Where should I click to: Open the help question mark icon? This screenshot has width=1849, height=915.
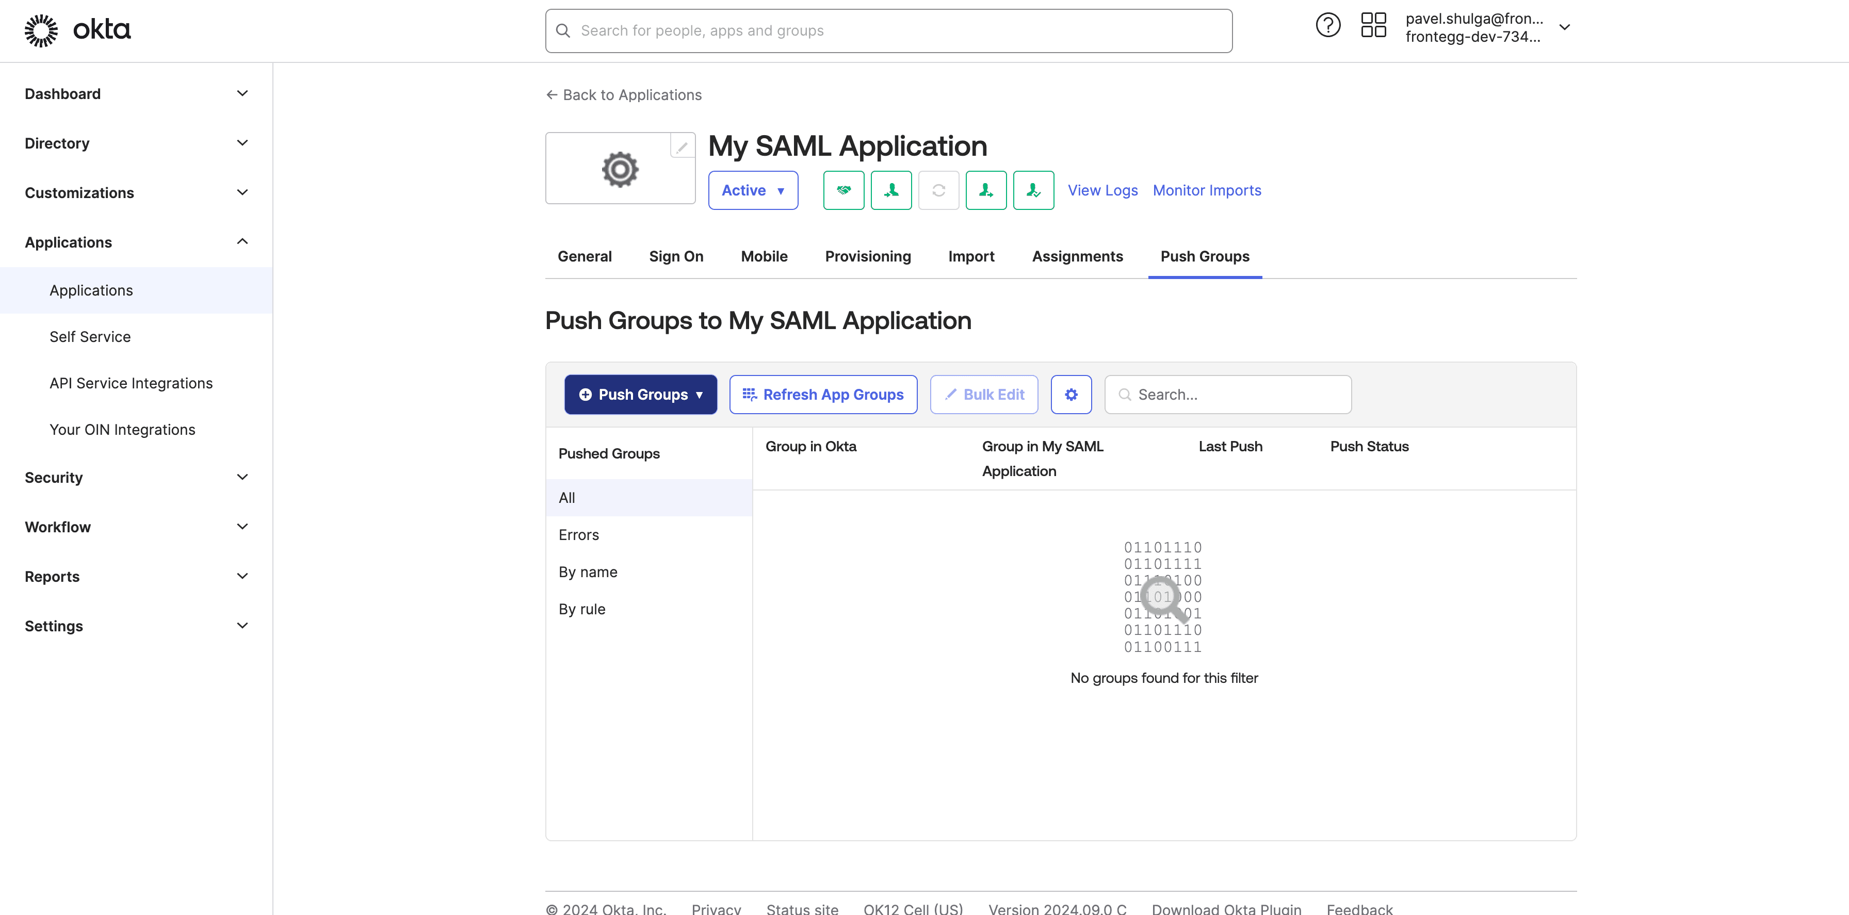[x=1327, y=26]
